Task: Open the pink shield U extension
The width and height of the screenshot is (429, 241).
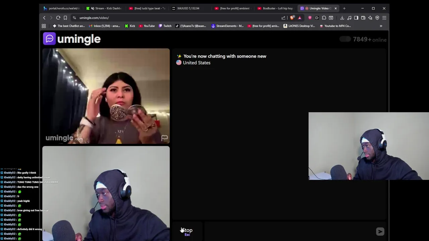Action: click(x=310, y=18)
